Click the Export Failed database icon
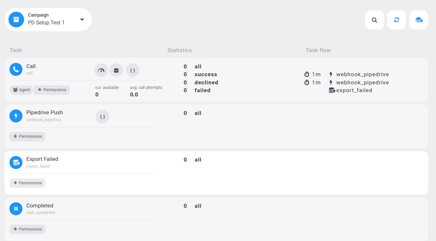Viewport: 436px width, 241px height. (16, 163)
